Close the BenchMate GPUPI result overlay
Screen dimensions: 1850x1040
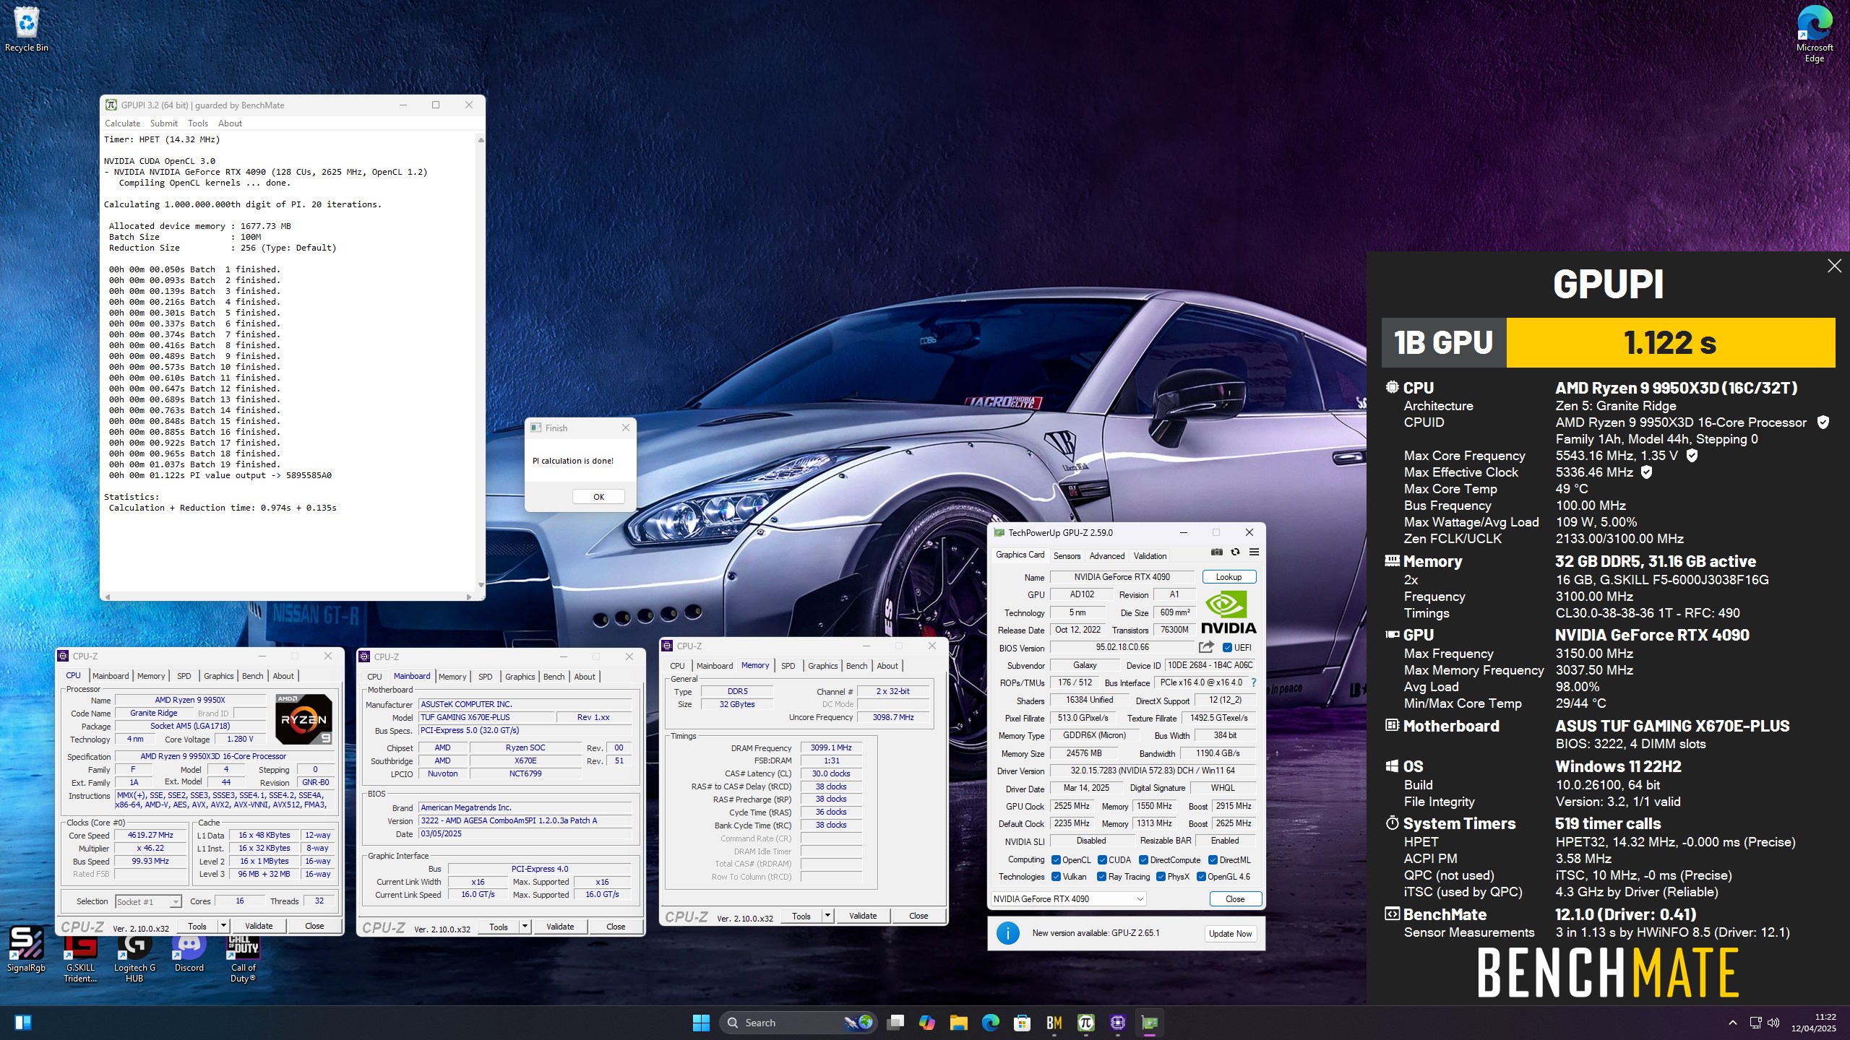coord(1834,266)
